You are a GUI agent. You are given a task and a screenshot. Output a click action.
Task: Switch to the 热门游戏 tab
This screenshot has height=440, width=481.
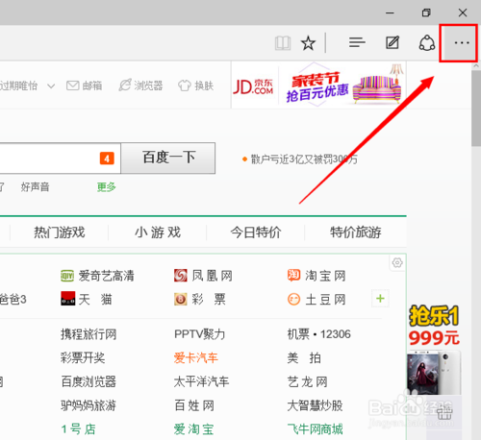pyautogui.click(x=60, y=232)
